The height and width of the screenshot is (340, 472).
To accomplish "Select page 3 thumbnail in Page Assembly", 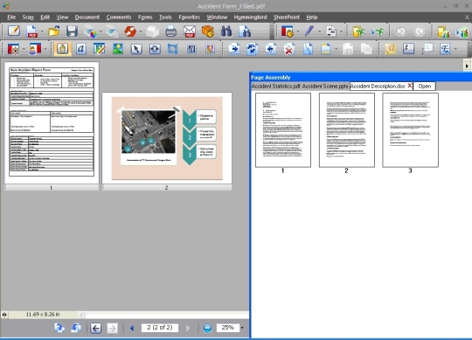I will pyautogui.click(x=410, y=130).
